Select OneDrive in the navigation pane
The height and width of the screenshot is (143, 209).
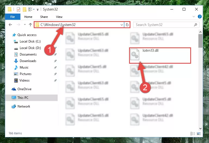tap(24, 89)
